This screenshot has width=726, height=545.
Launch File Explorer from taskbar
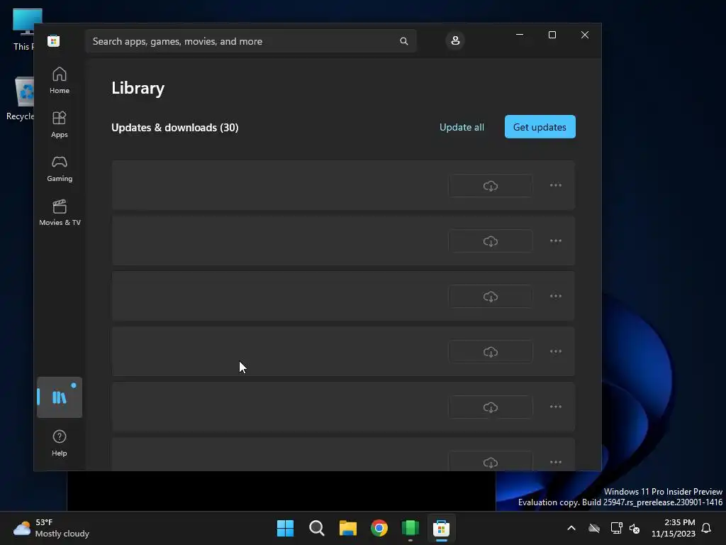(347, 528)
